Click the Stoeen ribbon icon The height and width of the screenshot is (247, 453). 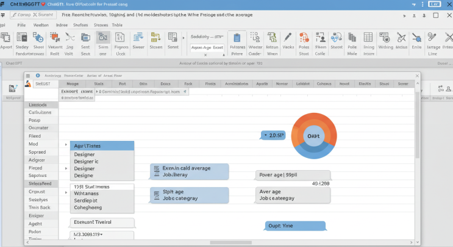[155, 38]
